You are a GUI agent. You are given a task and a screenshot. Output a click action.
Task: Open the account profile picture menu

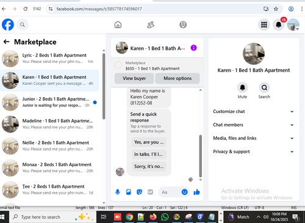tap(293, 24)
